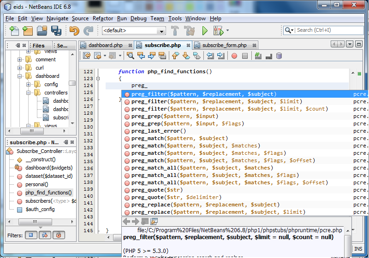Viewport: 369px width, 258px height.
Task: Expand the curl folder
Action: click(x=20, y=68)
